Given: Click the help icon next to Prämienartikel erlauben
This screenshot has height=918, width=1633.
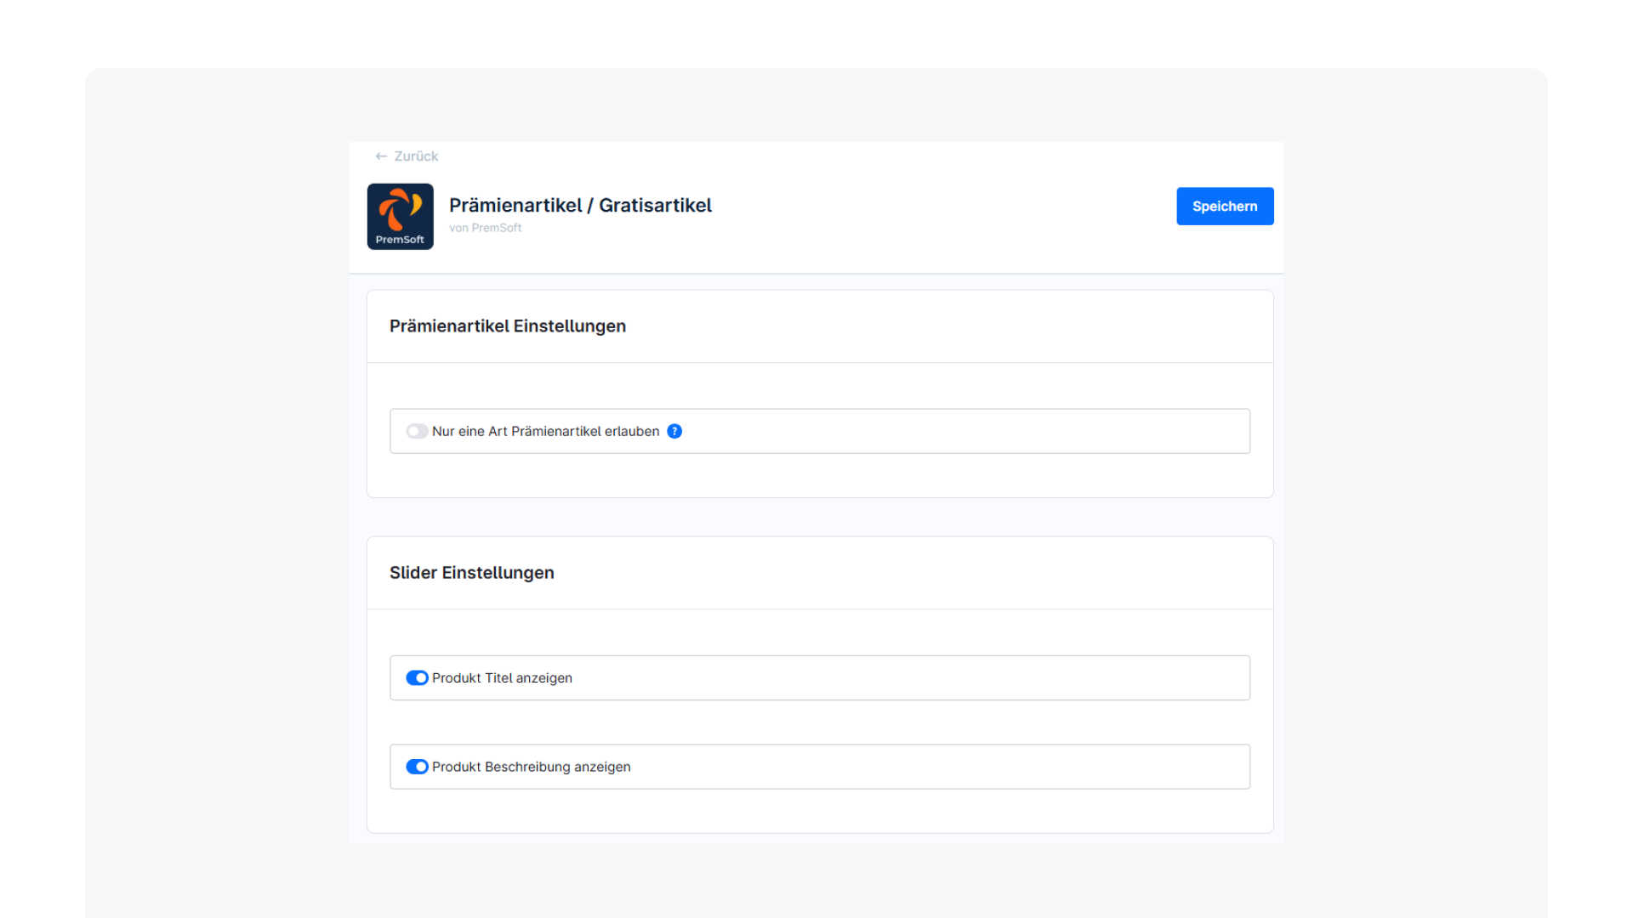Looking at the screenshot, I should (x=674, y=431).
